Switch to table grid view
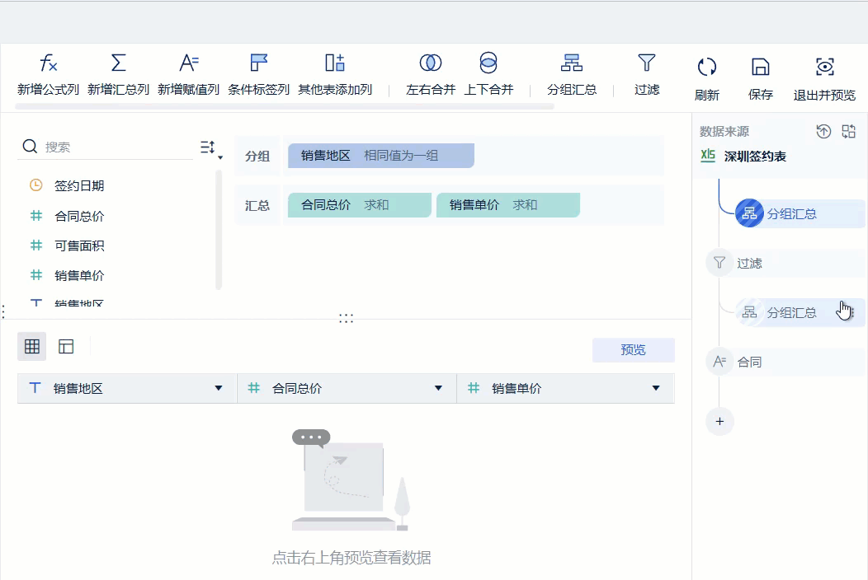 click(x=31, y=347)
